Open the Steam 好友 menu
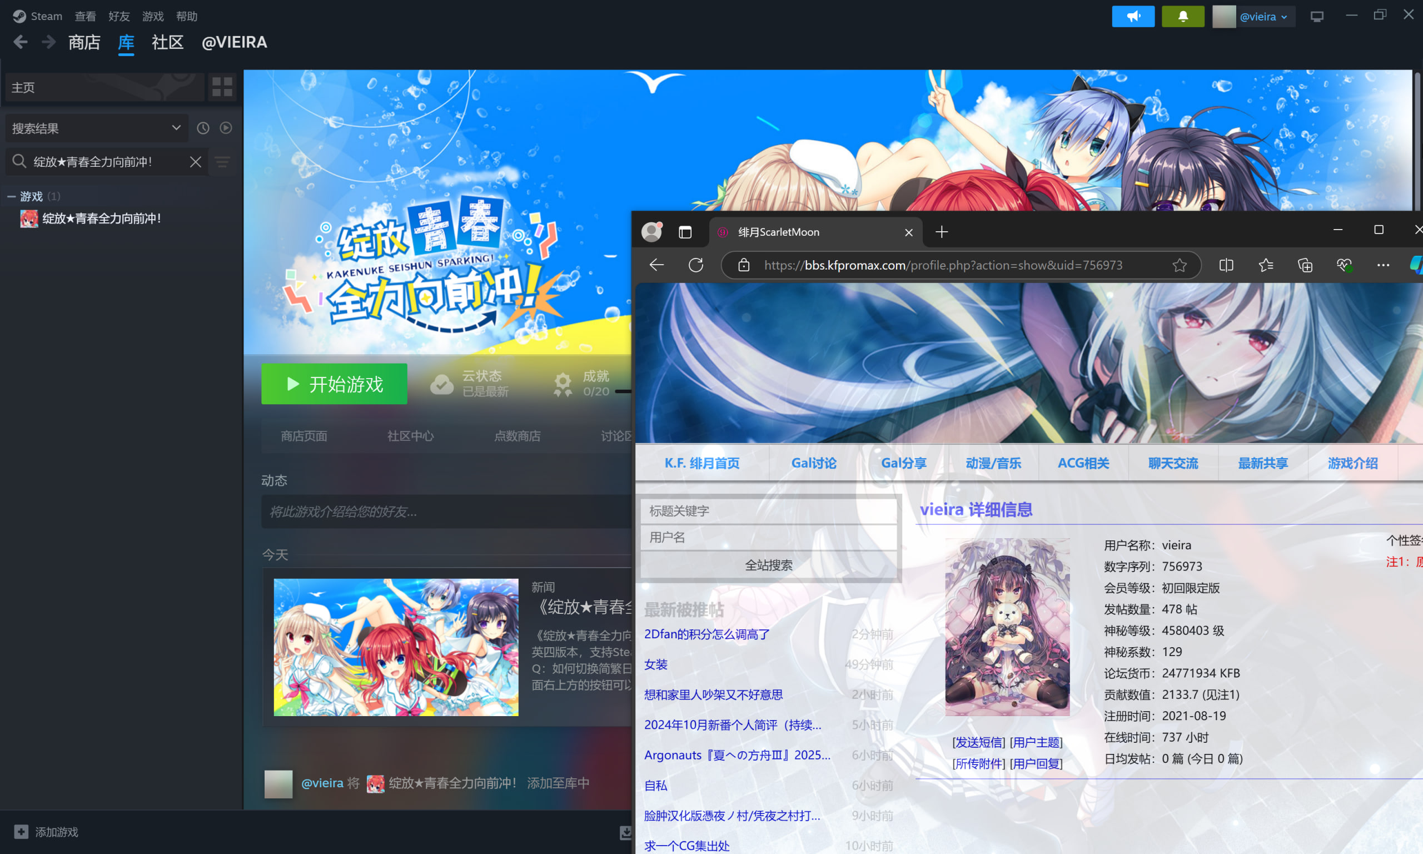 pos(119,16)
